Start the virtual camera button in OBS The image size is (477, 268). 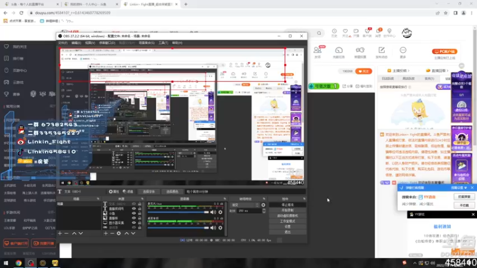[287, 216]
